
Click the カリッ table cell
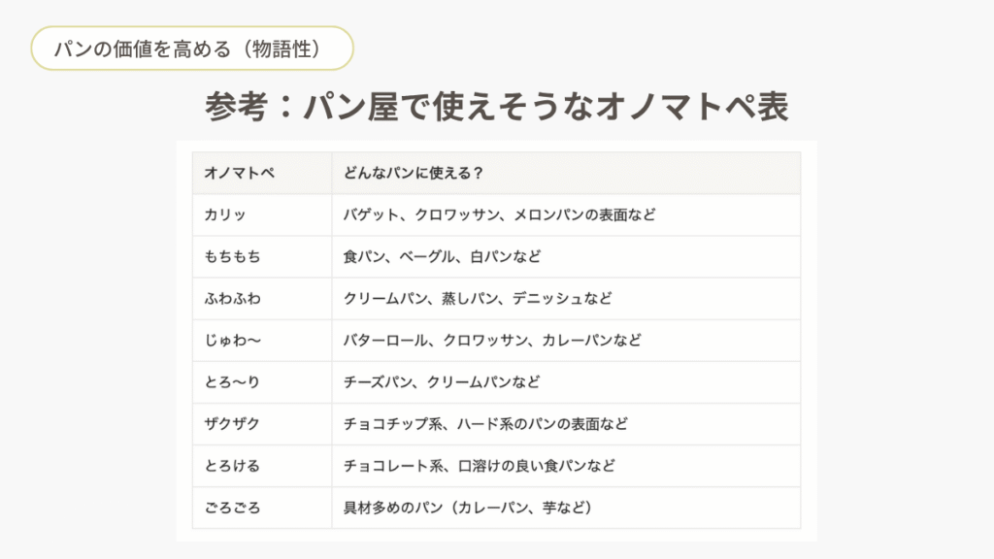pyautogui.click(x=225, y=214)
